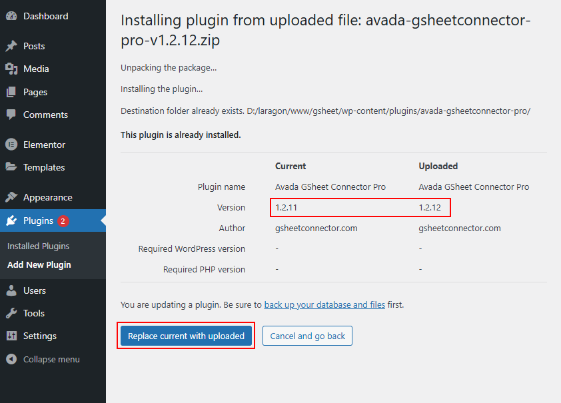Viewport: 561px width, 403px height.
Task: Click the Plugins update count badge
Action: click(x=63, y=220)
